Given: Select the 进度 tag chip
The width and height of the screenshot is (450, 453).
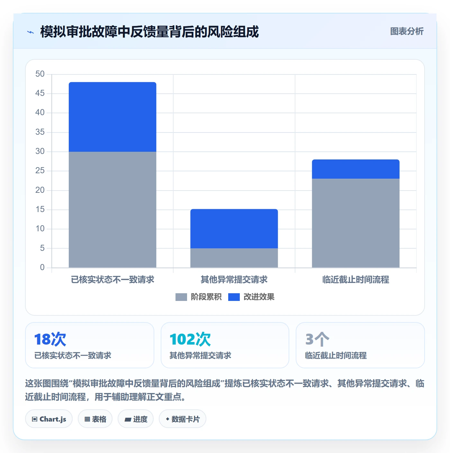Looking at the screenshot, I should pos(136,419).
